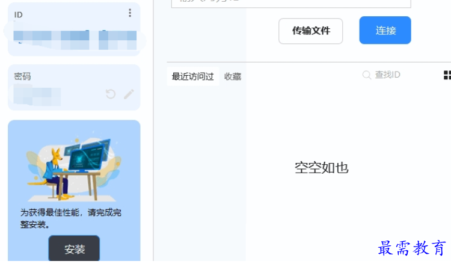The image size is (451, 267).
Task: Open the three-dot menu beside ID
Action: [130, 13]
